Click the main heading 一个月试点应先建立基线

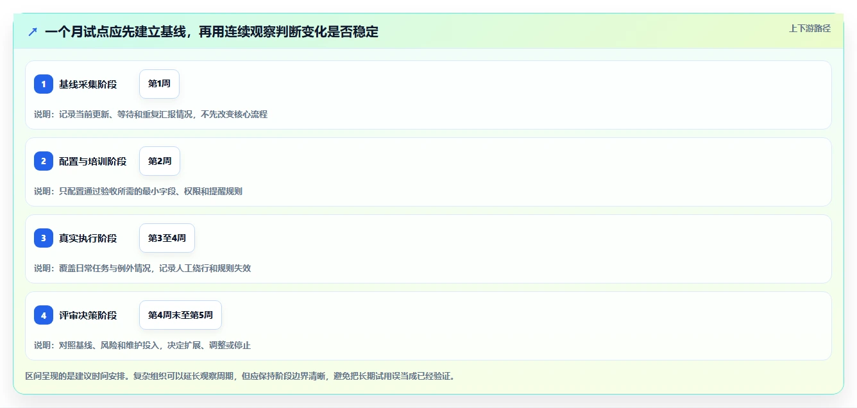pos(212,31)
